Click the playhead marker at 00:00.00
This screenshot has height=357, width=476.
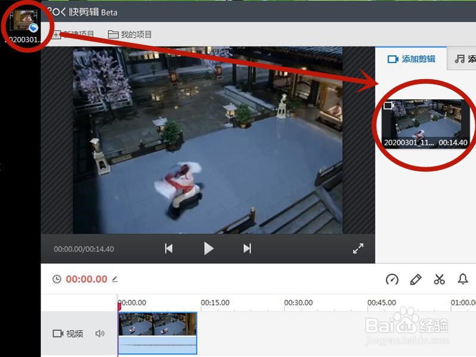(119, 306)
